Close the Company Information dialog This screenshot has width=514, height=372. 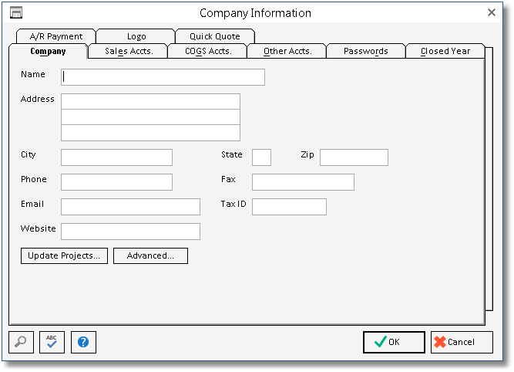click(x=491, y=12)
